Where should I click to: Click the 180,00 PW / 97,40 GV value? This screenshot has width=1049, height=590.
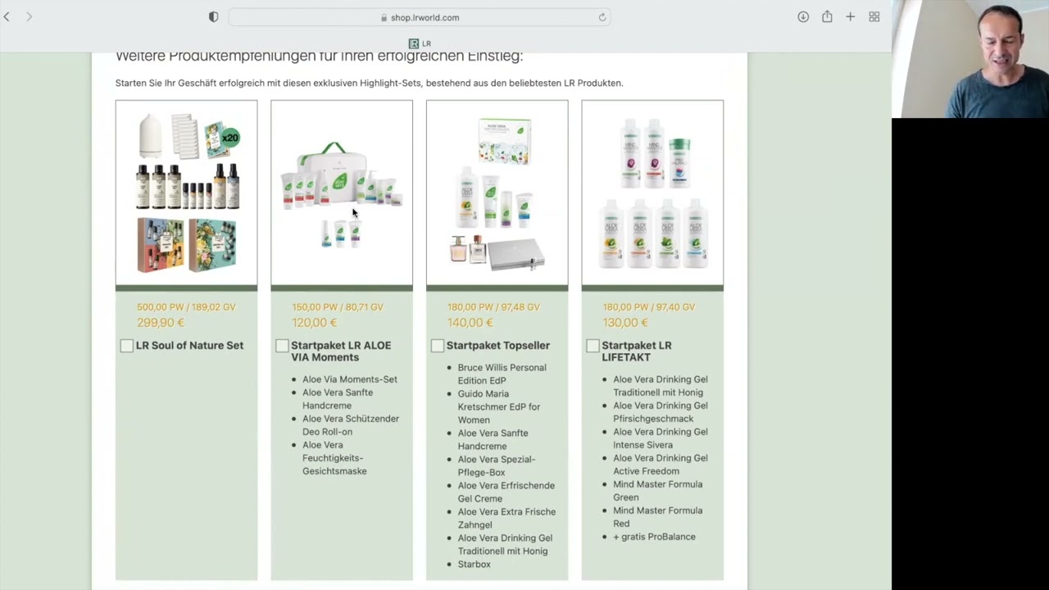pyautogui.click(x=648, y=307)
